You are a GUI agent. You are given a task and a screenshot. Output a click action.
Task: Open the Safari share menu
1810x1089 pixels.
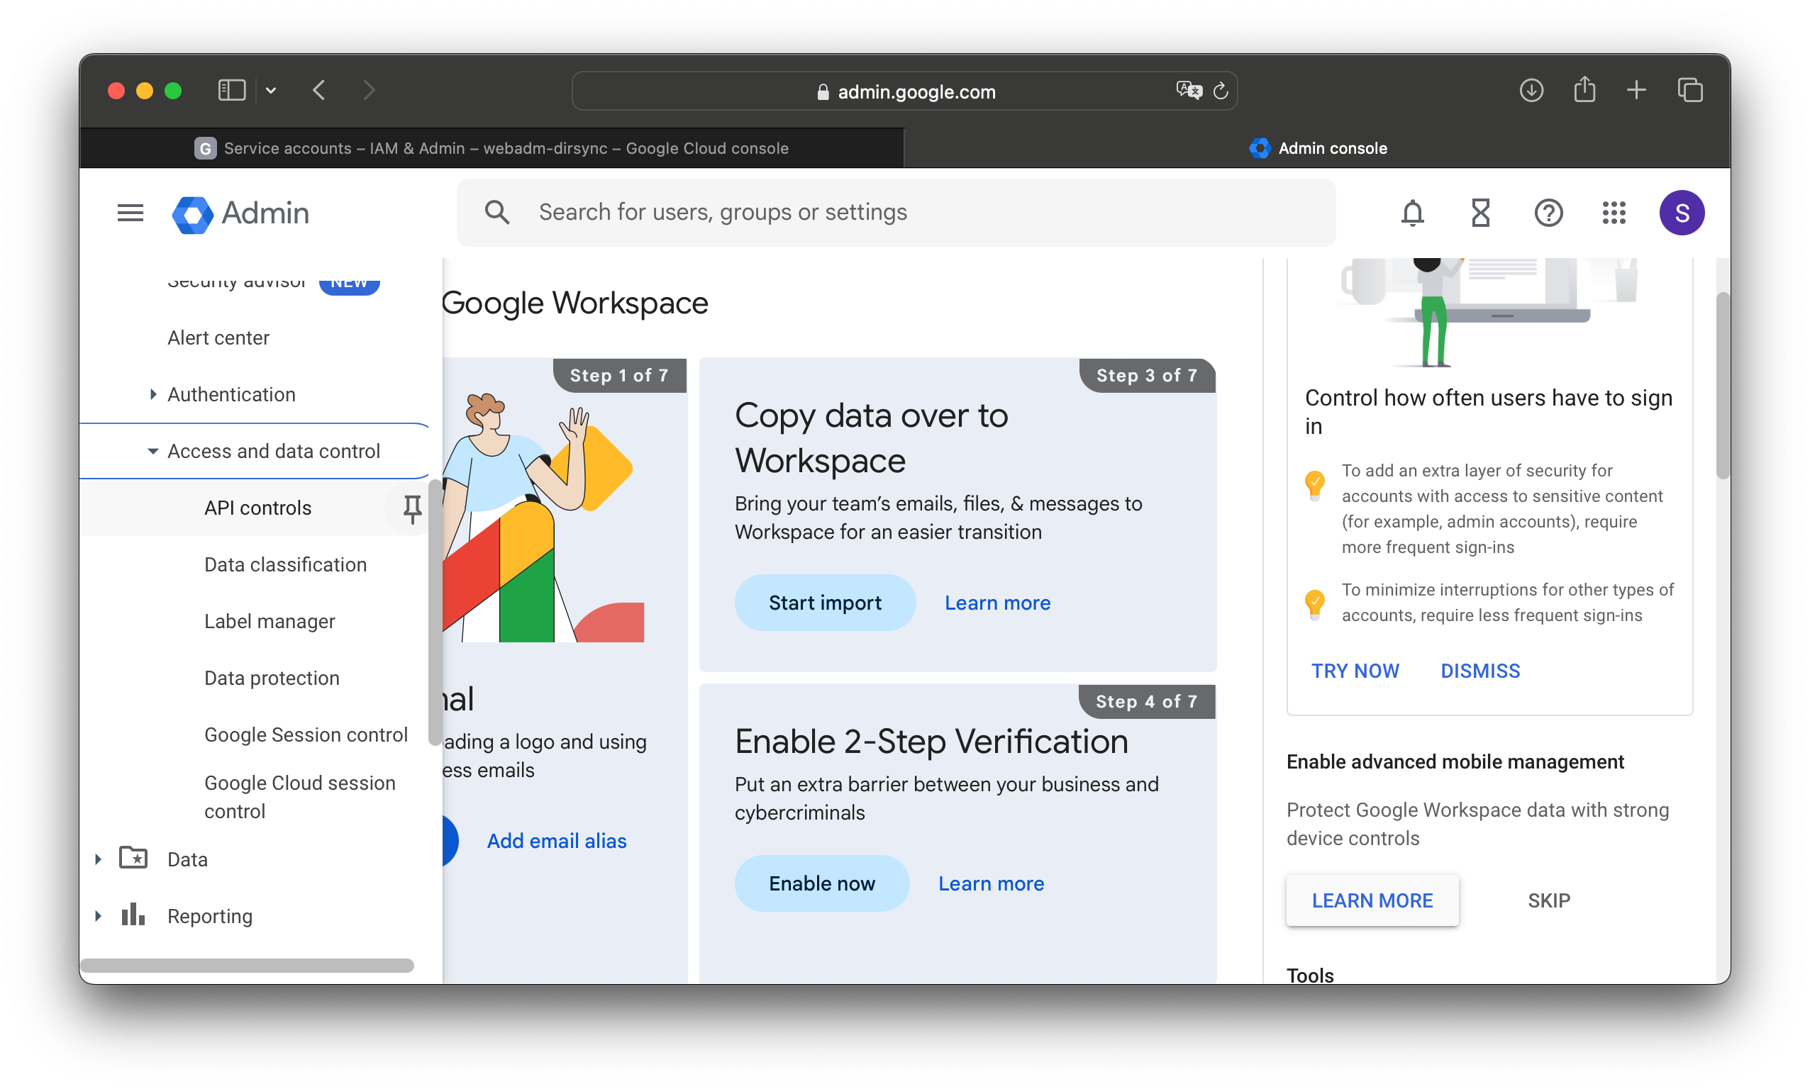pyautogui.click(x=1584, y=89)
